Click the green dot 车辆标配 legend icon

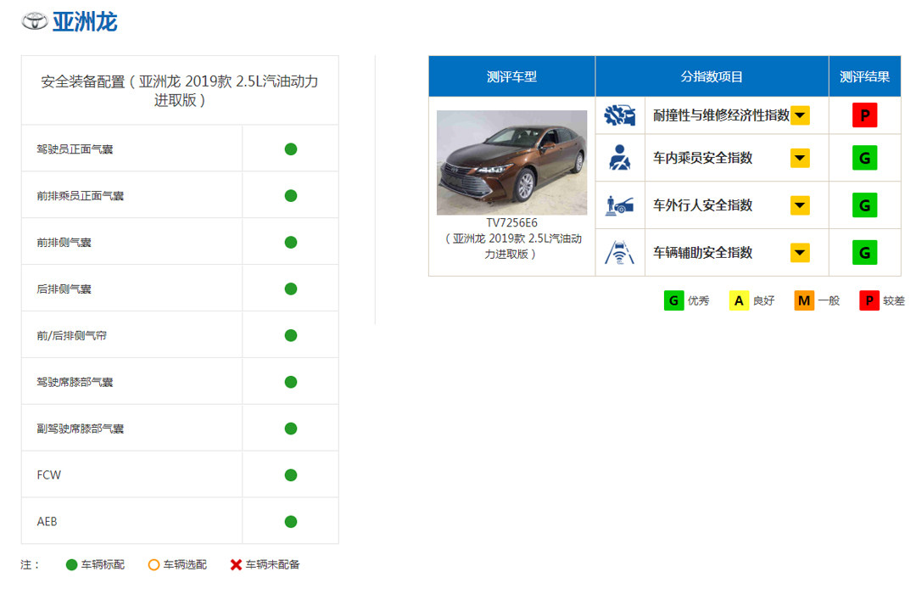[71, 564]
